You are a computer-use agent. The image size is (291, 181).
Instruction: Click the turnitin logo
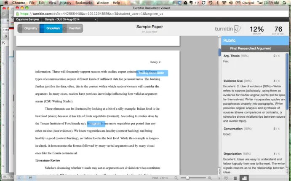click(227, 29)
